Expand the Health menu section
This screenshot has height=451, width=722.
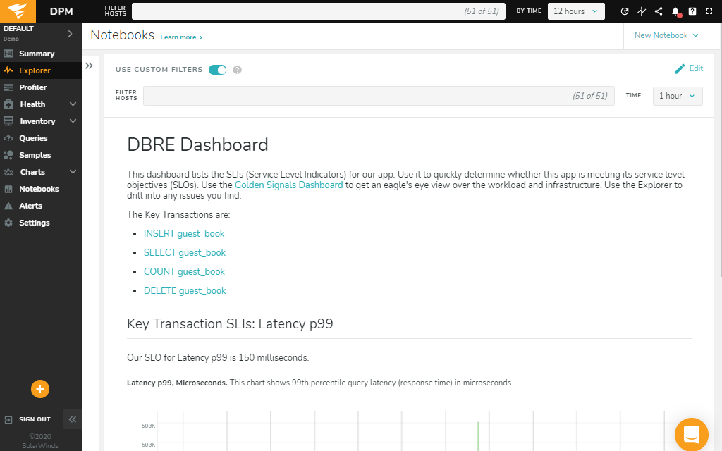pos(40,104)
